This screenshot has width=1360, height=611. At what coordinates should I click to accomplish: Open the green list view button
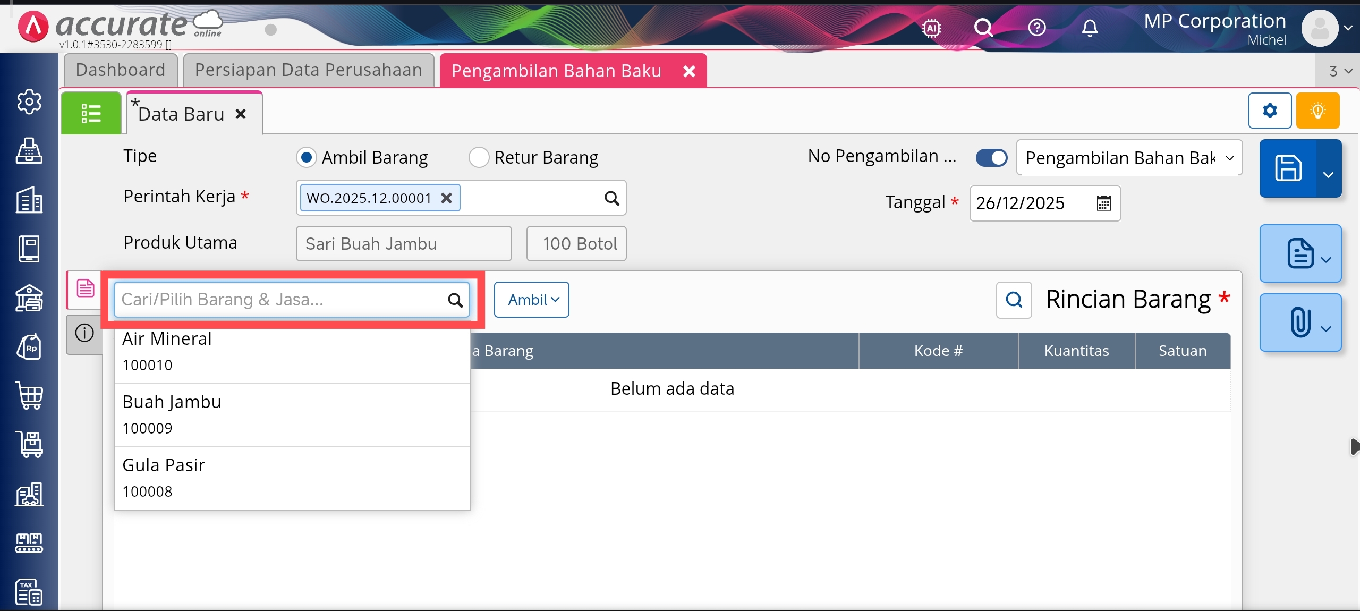pos(91,113)
